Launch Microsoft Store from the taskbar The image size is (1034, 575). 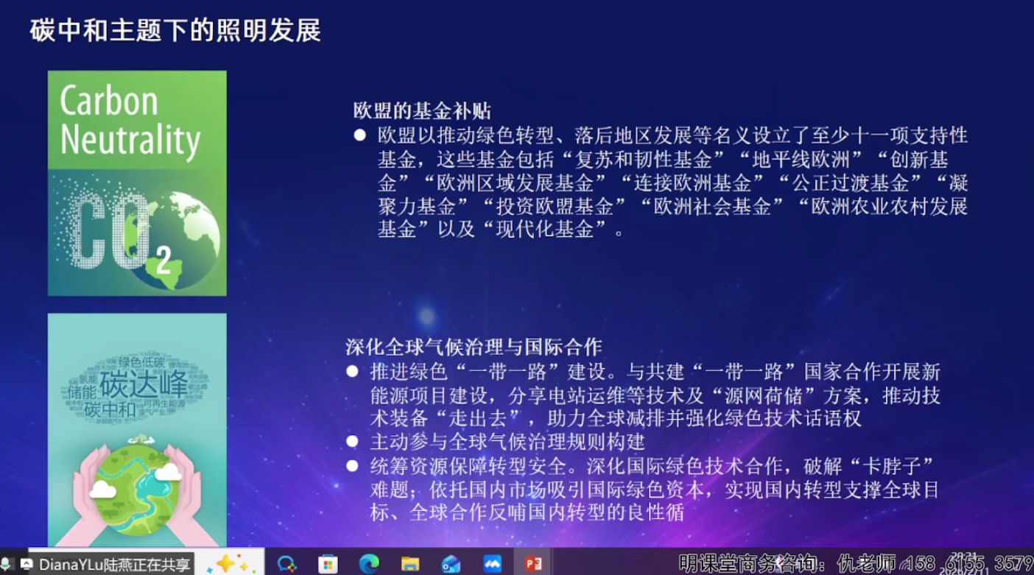click(328, 563)
